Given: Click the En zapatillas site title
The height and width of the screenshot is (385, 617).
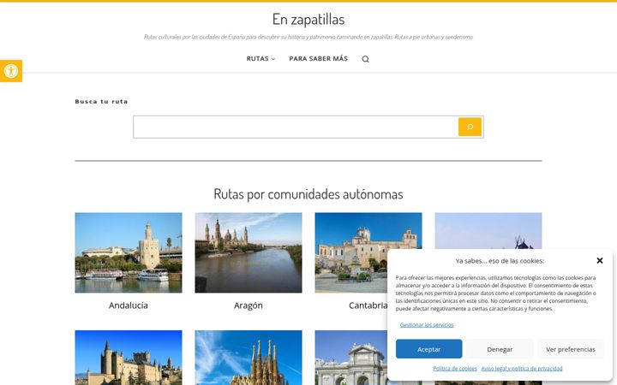Looking at the screenshot, I should click(x=308, y=19).
